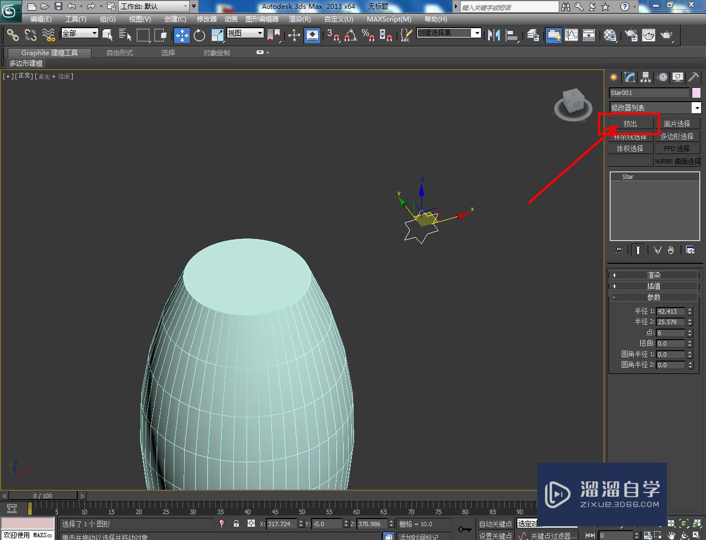The width and height of the screenshot is (706, 540).
Task: Click the 多边形选择 modifier button
Action: point(677,136)
